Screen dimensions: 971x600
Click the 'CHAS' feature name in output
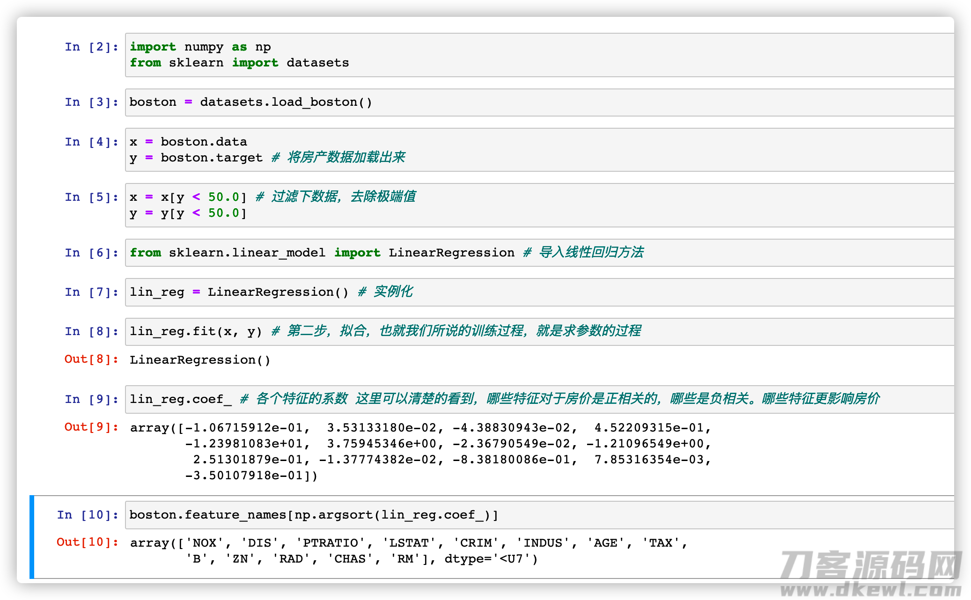(x=350, y=559)
